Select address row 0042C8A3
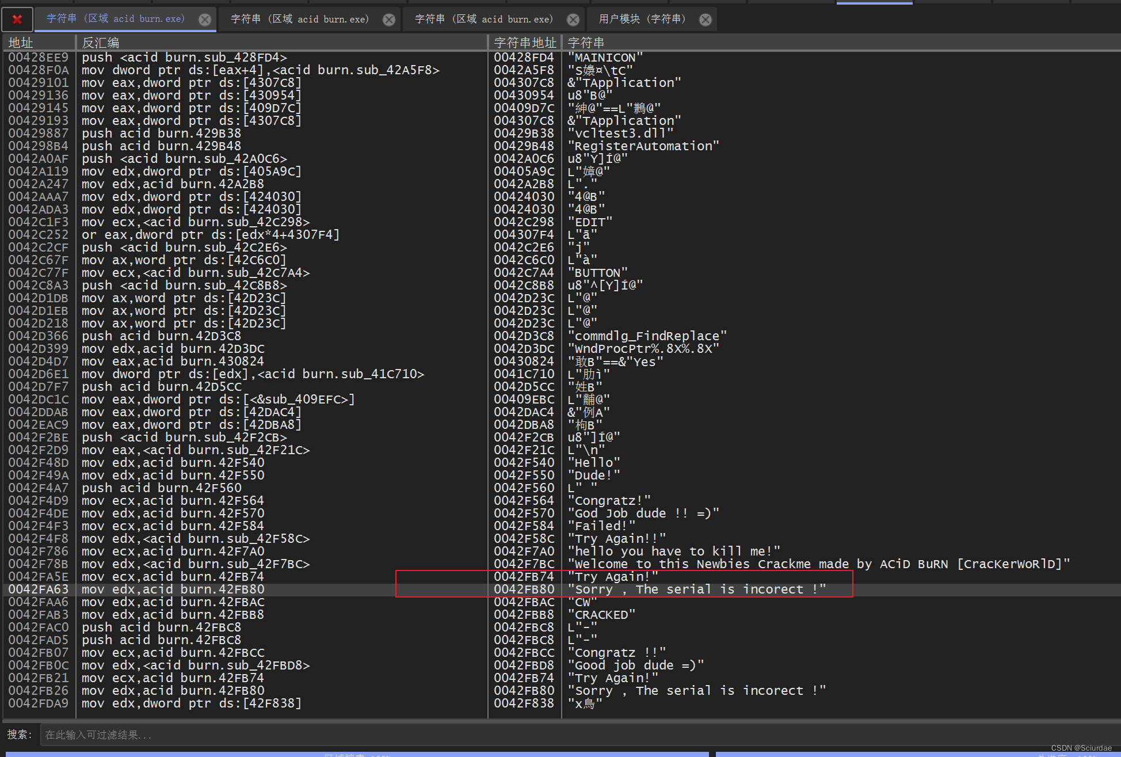This screenshot has height=757, width=1121. [38, 286]
